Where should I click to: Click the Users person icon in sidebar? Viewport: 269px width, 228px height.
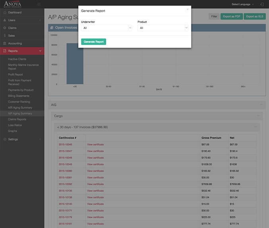[4, 20]
